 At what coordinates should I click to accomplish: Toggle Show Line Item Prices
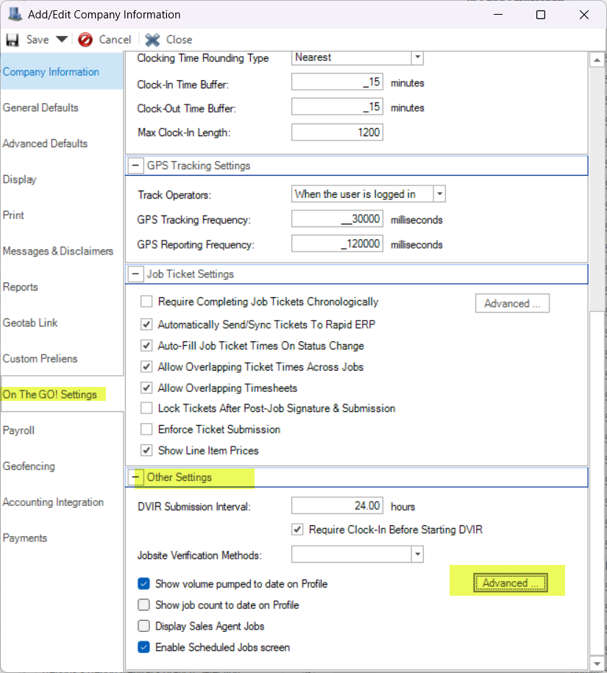coord(146,450)
